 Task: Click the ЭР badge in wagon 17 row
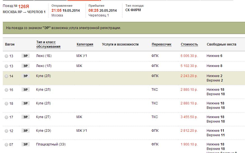(x=25, y=117)
